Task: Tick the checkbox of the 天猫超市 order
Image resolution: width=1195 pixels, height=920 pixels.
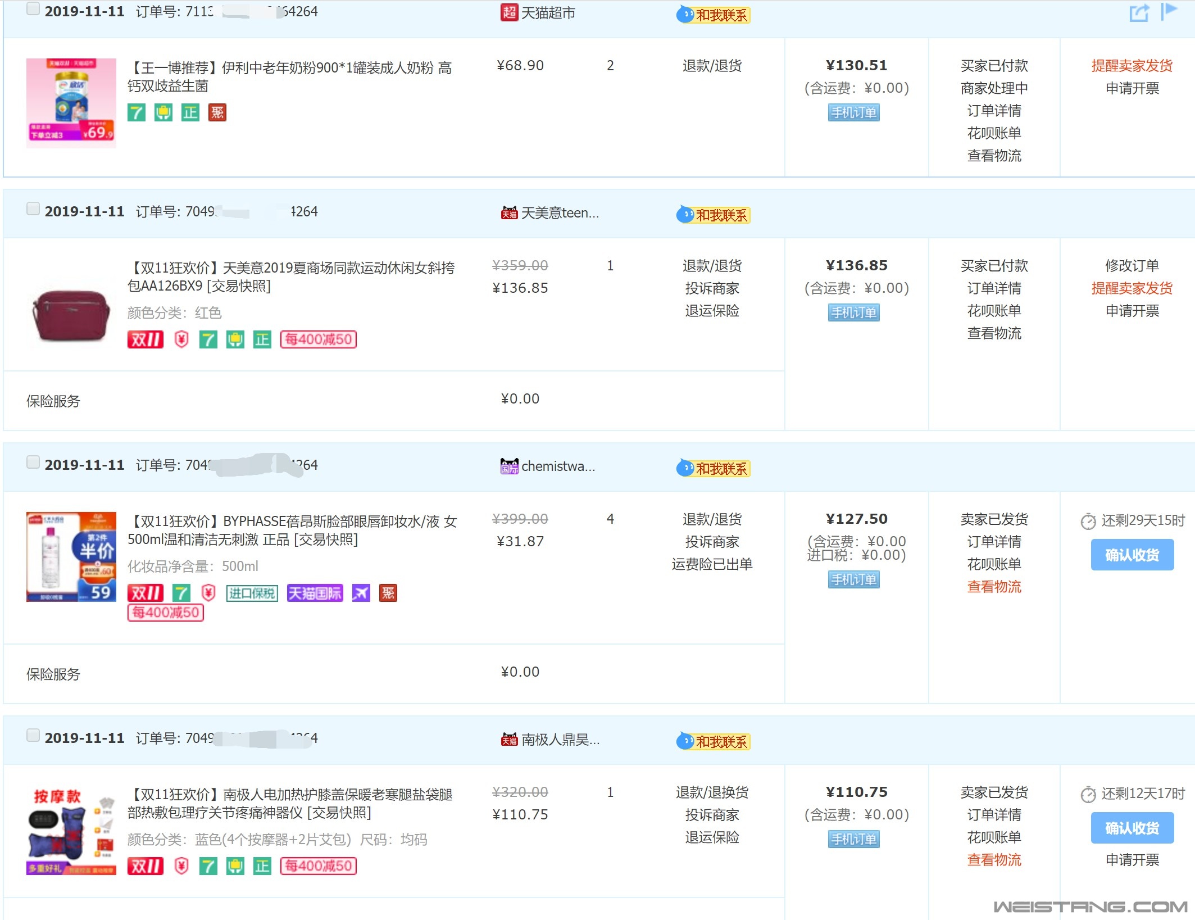Action: [x=33, y=9]
